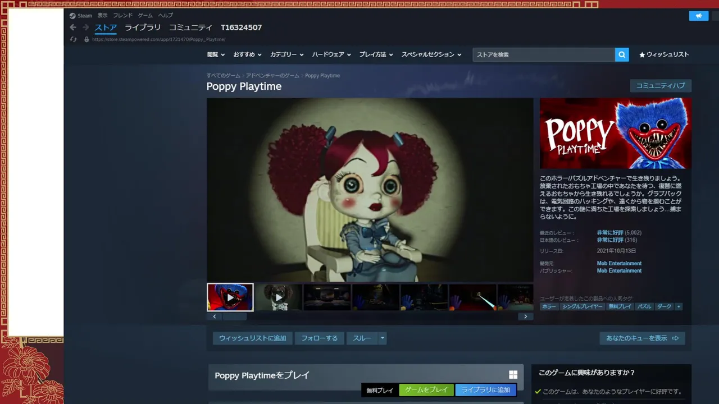Slide thumbnail strip right with arrow

tap(525, 316)
